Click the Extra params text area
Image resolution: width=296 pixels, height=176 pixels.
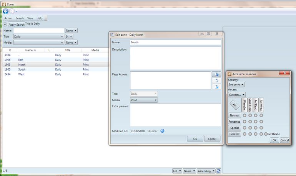[176, 115]
